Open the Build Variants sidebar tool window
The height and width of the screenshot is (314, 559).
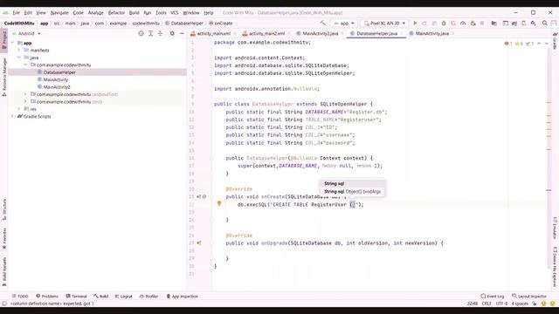(x=3, y=271)
